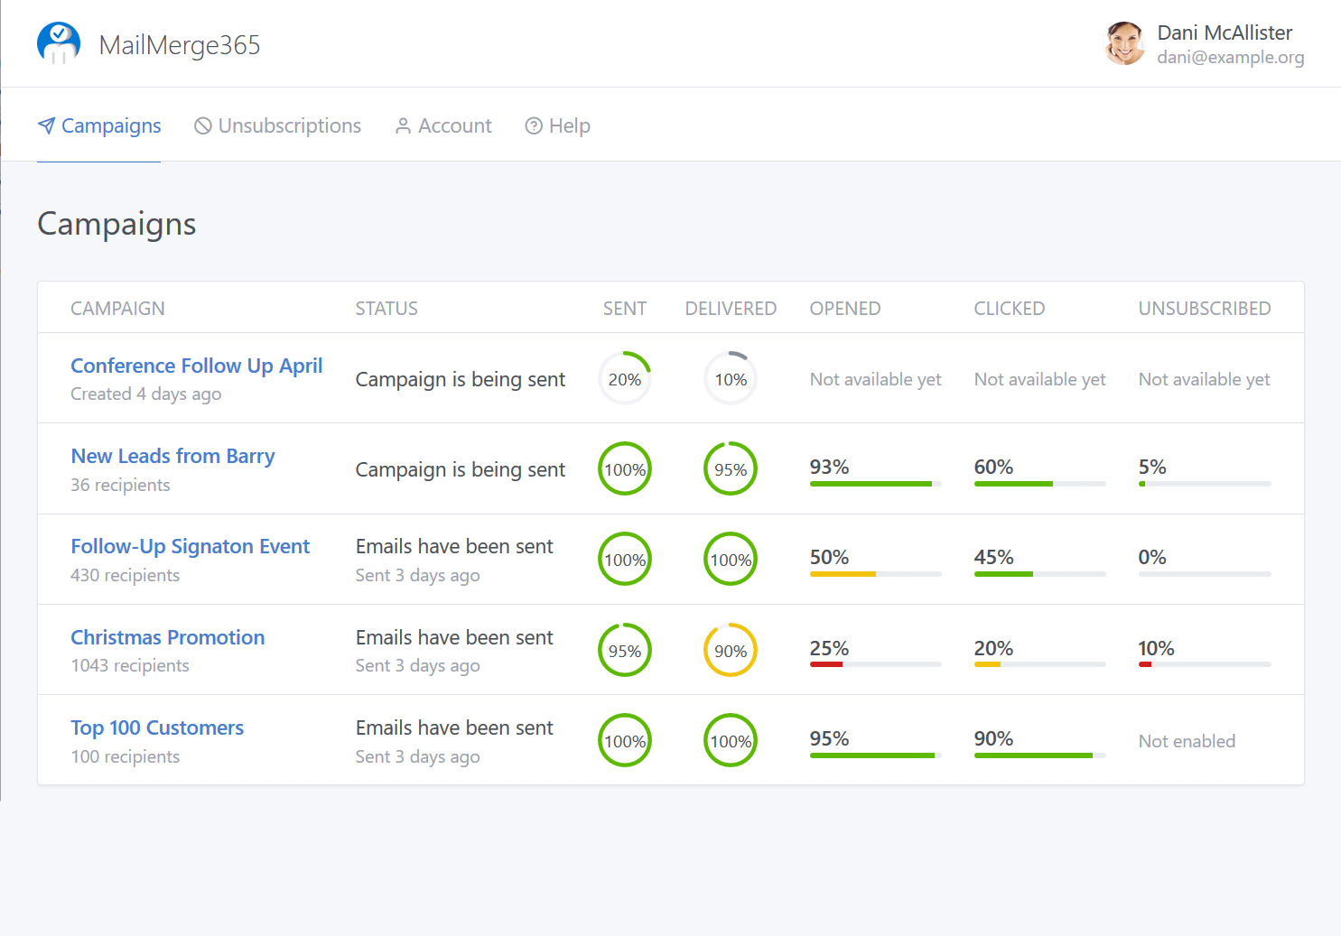Image resolution: width=1341 pixels, height=936 pixels.
Task: Click the 60% Clicked bar for New Leads from Barry
Action: tap(1039, 484)
